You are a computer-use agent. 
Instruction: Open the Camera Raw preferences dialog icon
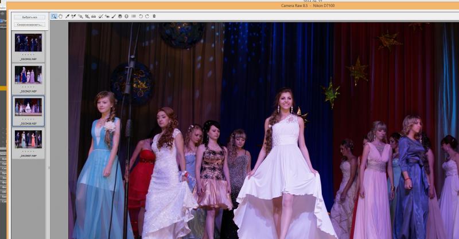(x=134, y=17)
